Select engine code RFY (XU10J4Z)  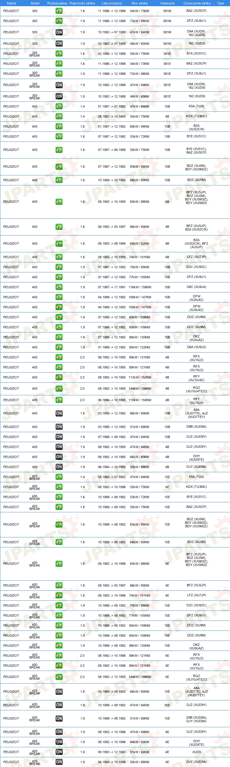pyautogui.click(x=196, y=378)
